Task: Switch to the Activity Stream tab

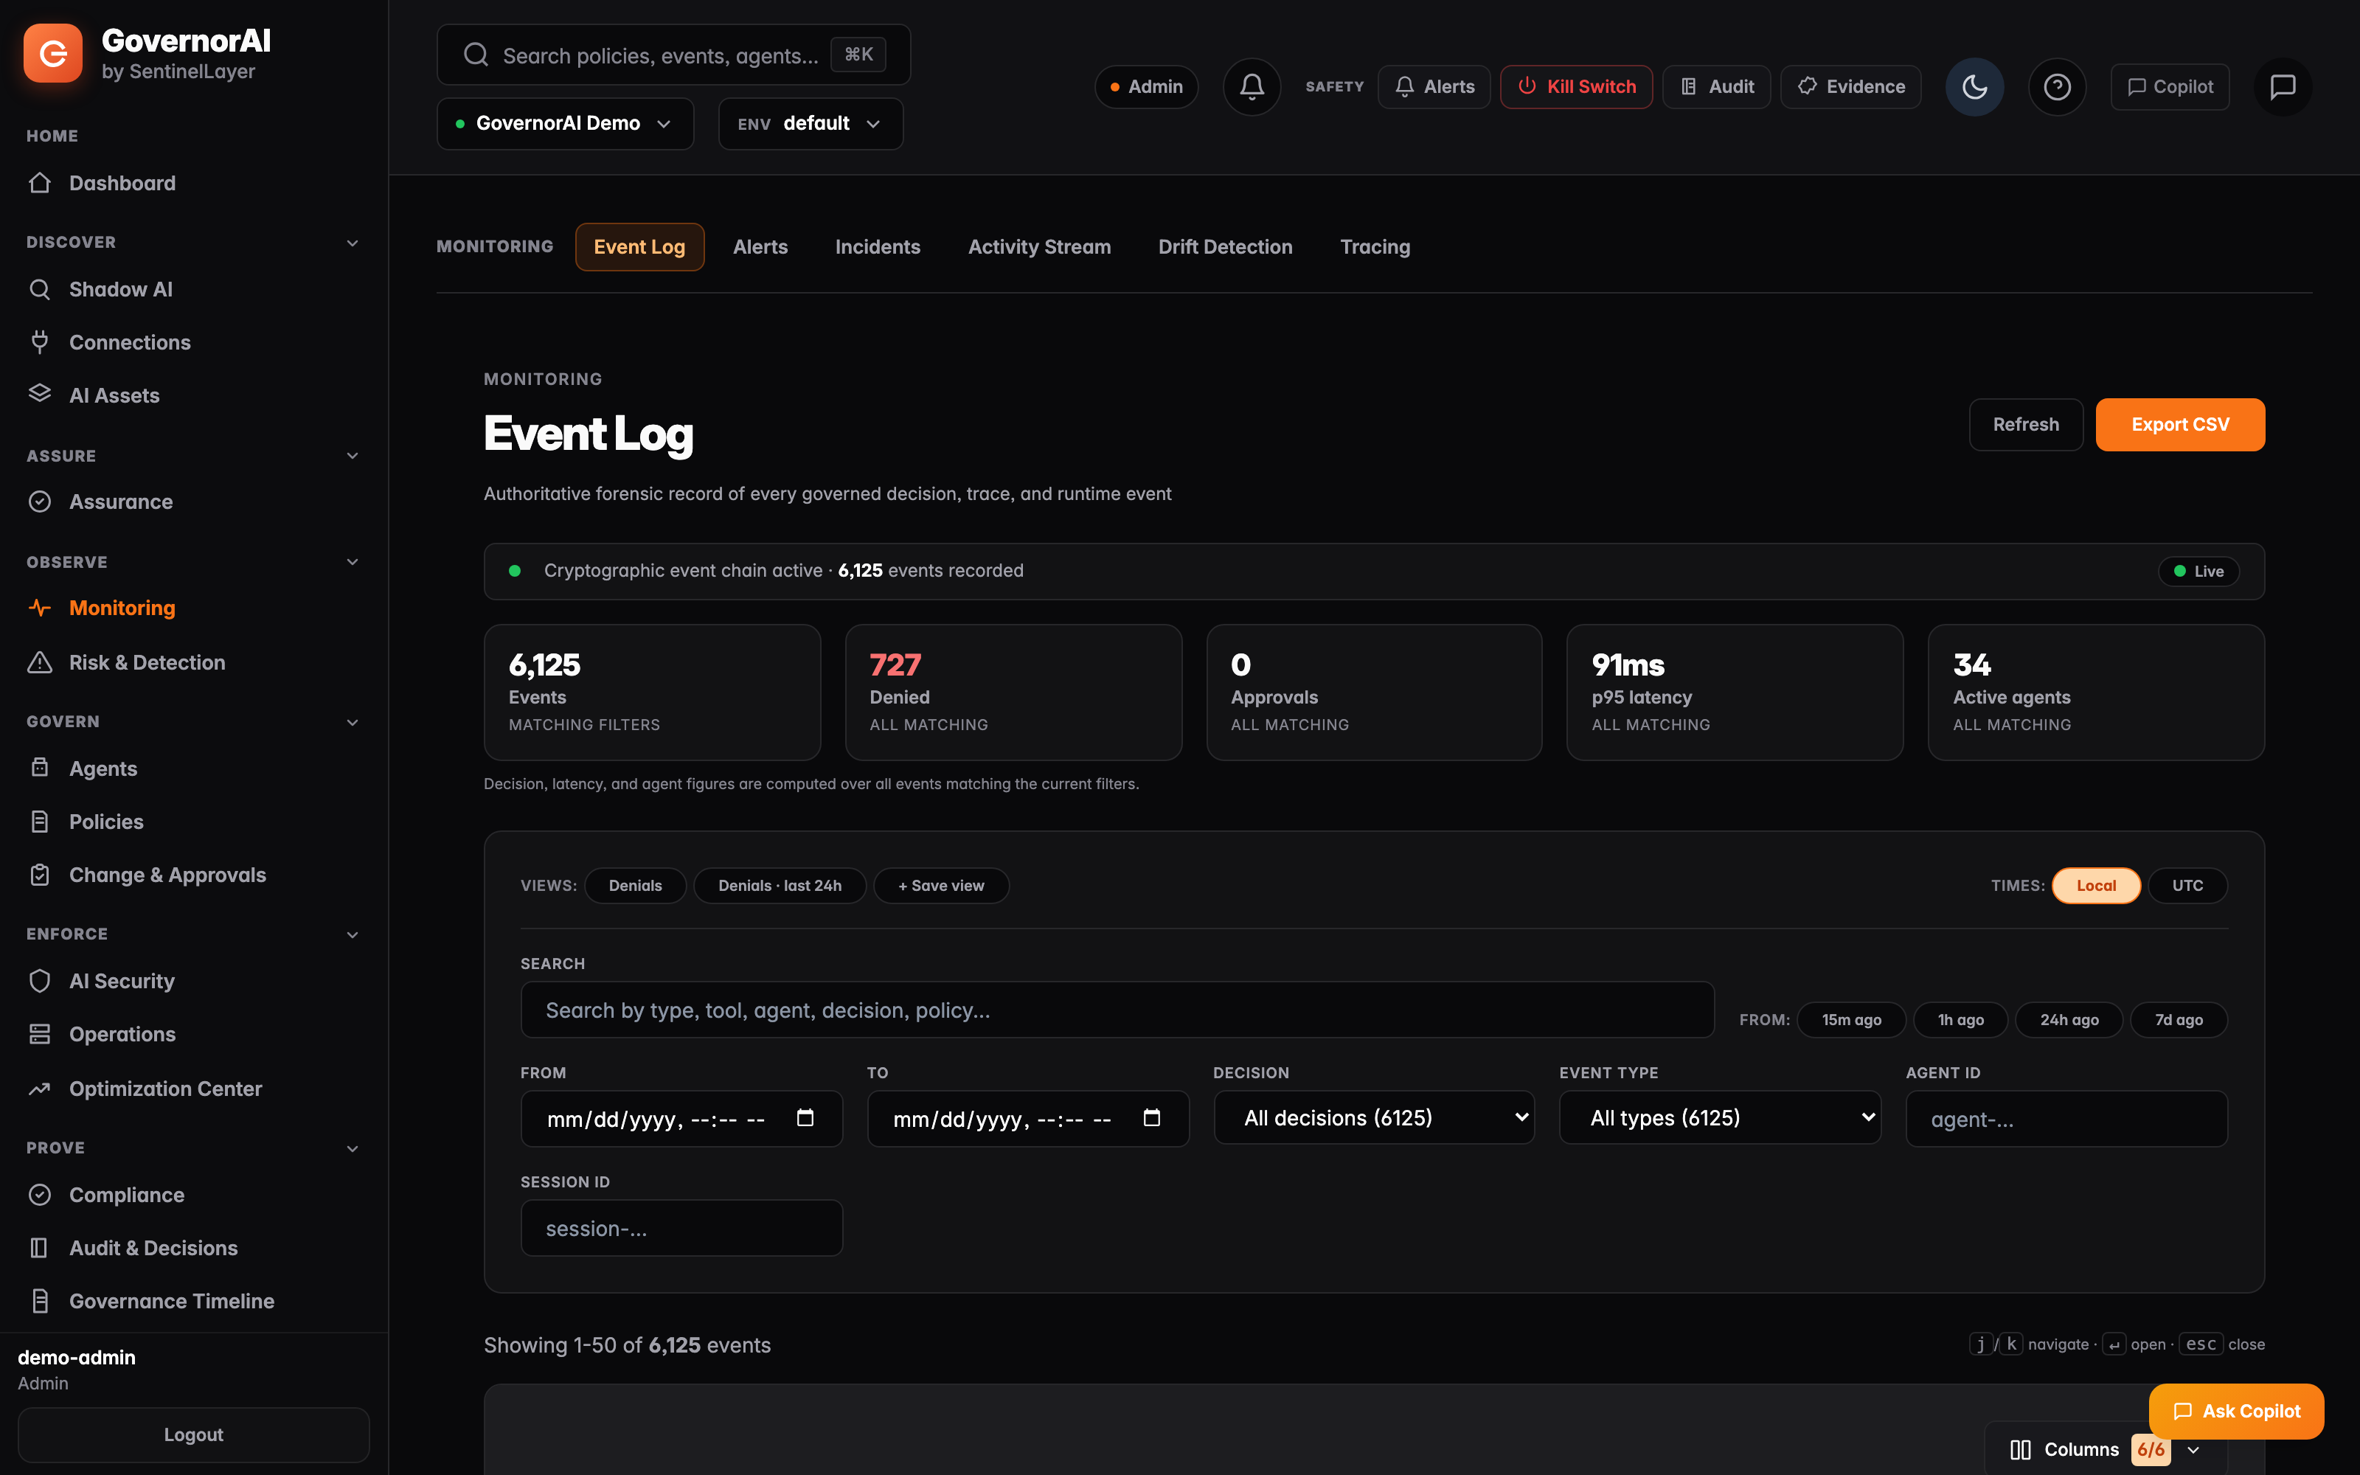Action: point(1040,247)
